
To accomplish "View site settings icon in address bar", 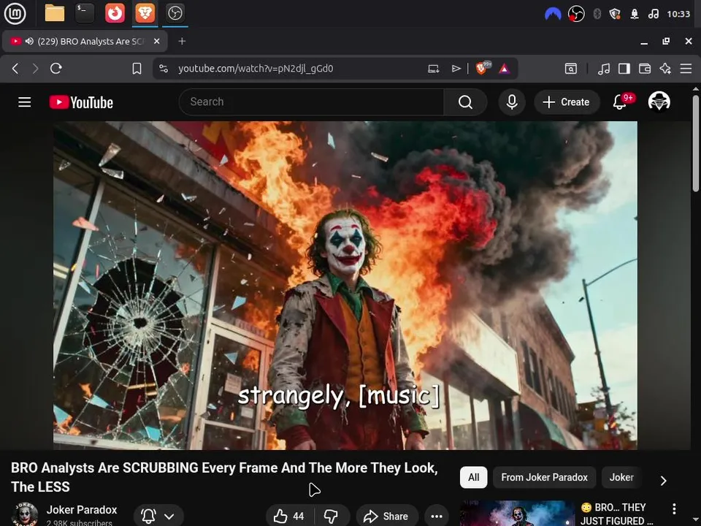I will 164,69.
